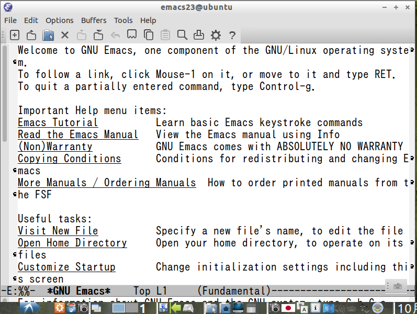Click the Help question mark icon

(232, 36)
